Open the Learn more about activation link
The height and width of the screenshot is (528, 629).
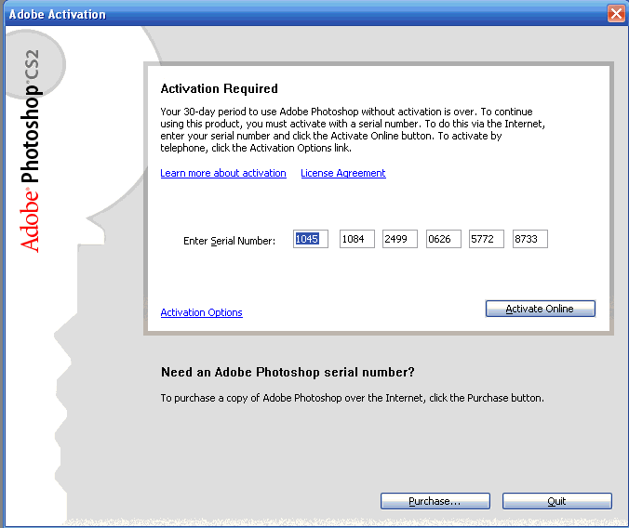pyautogui.click(x=223, y=173)
